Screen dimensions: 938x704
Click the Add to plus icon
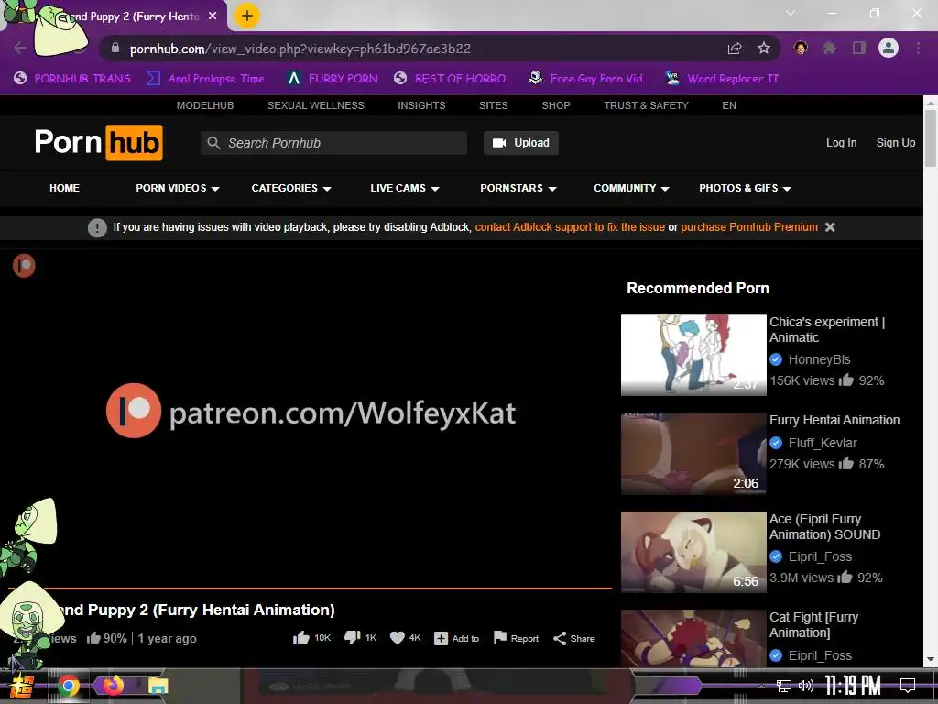(x=441, y=639)
